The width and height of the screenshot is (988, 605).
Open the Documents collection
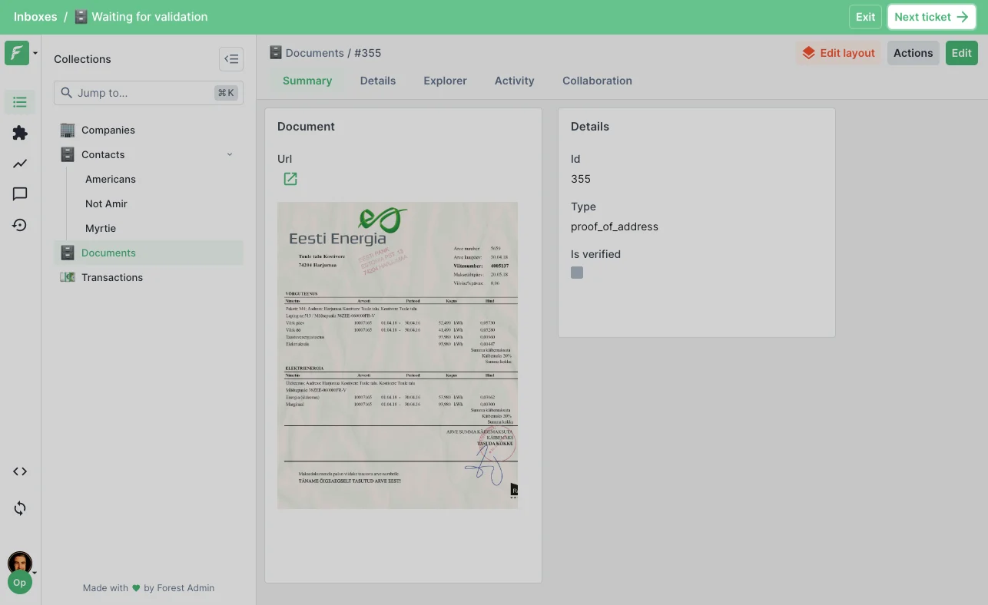[x=148, y=253]
